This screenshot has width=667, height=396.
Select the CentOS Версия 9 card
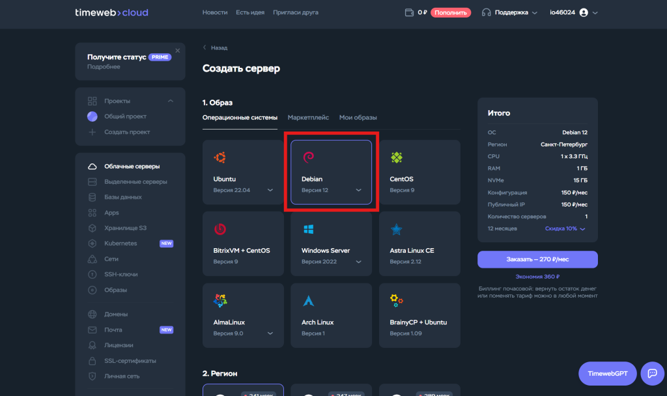click(x=419, y=172)
